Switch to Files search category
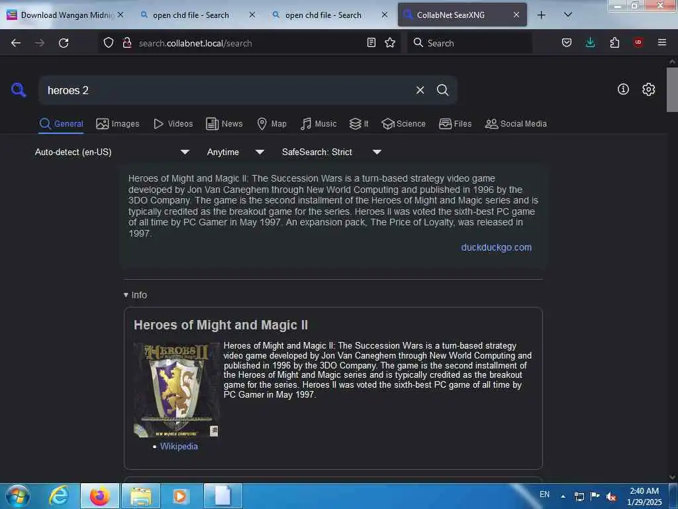 coord(455,124)
